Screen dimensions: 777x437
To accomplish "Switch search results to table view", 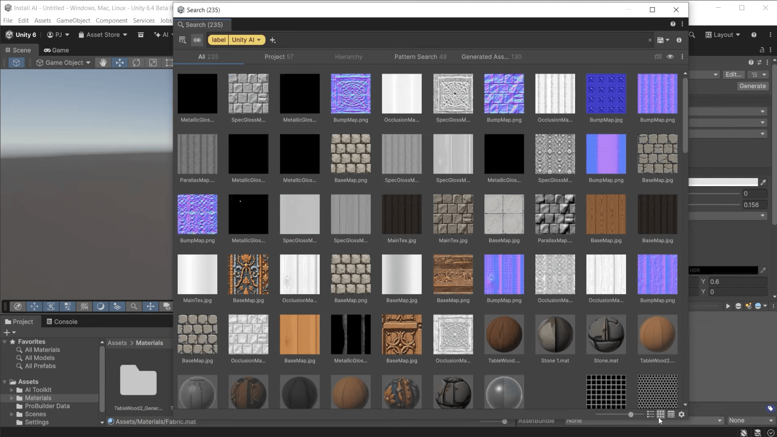I will coord(671,414).
